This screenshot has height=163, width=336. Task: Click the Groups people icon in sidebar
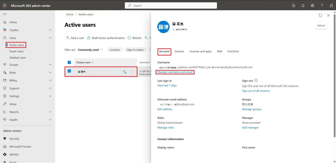[5, 65]
